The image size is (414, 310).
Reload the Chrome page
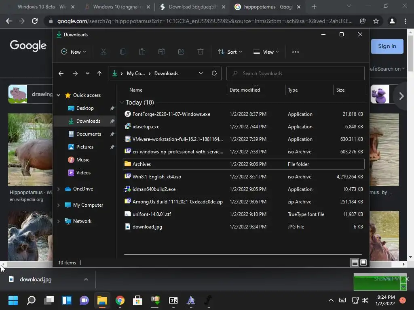point(35,21)
